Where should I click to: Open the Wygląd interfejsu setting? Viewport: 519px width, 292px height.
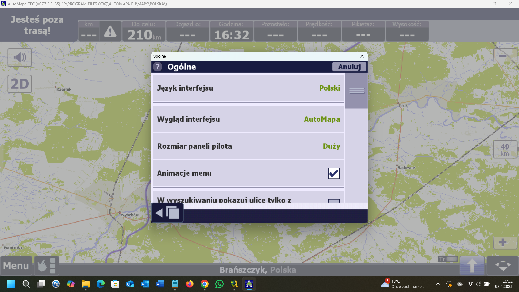click(x=249, y=119)
